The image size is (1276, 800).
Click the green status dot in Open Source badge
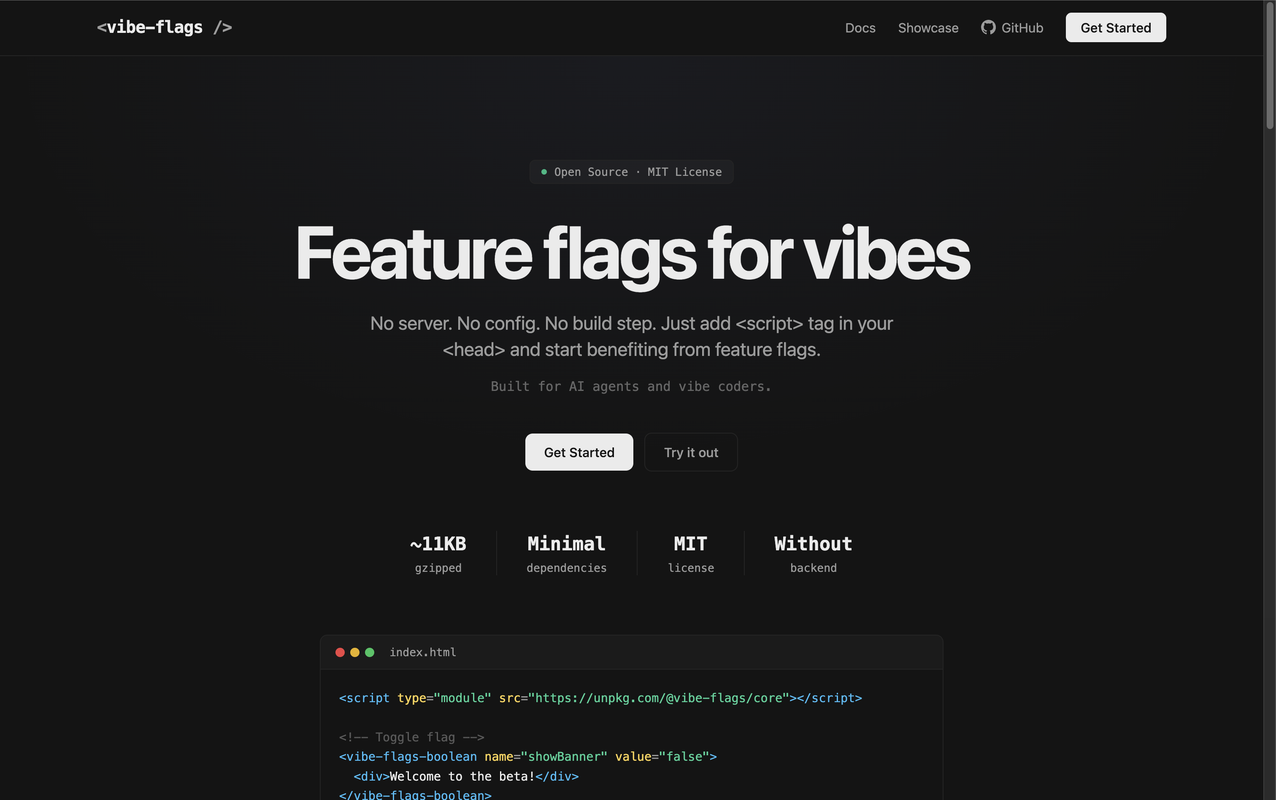point(544,171)
